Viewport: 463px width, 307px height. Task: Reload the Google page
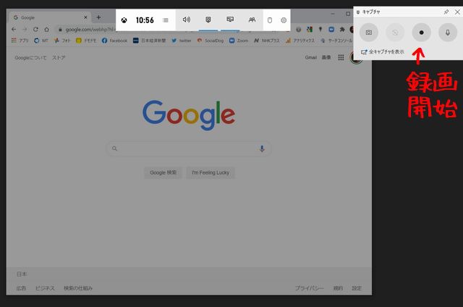[35, 29]
